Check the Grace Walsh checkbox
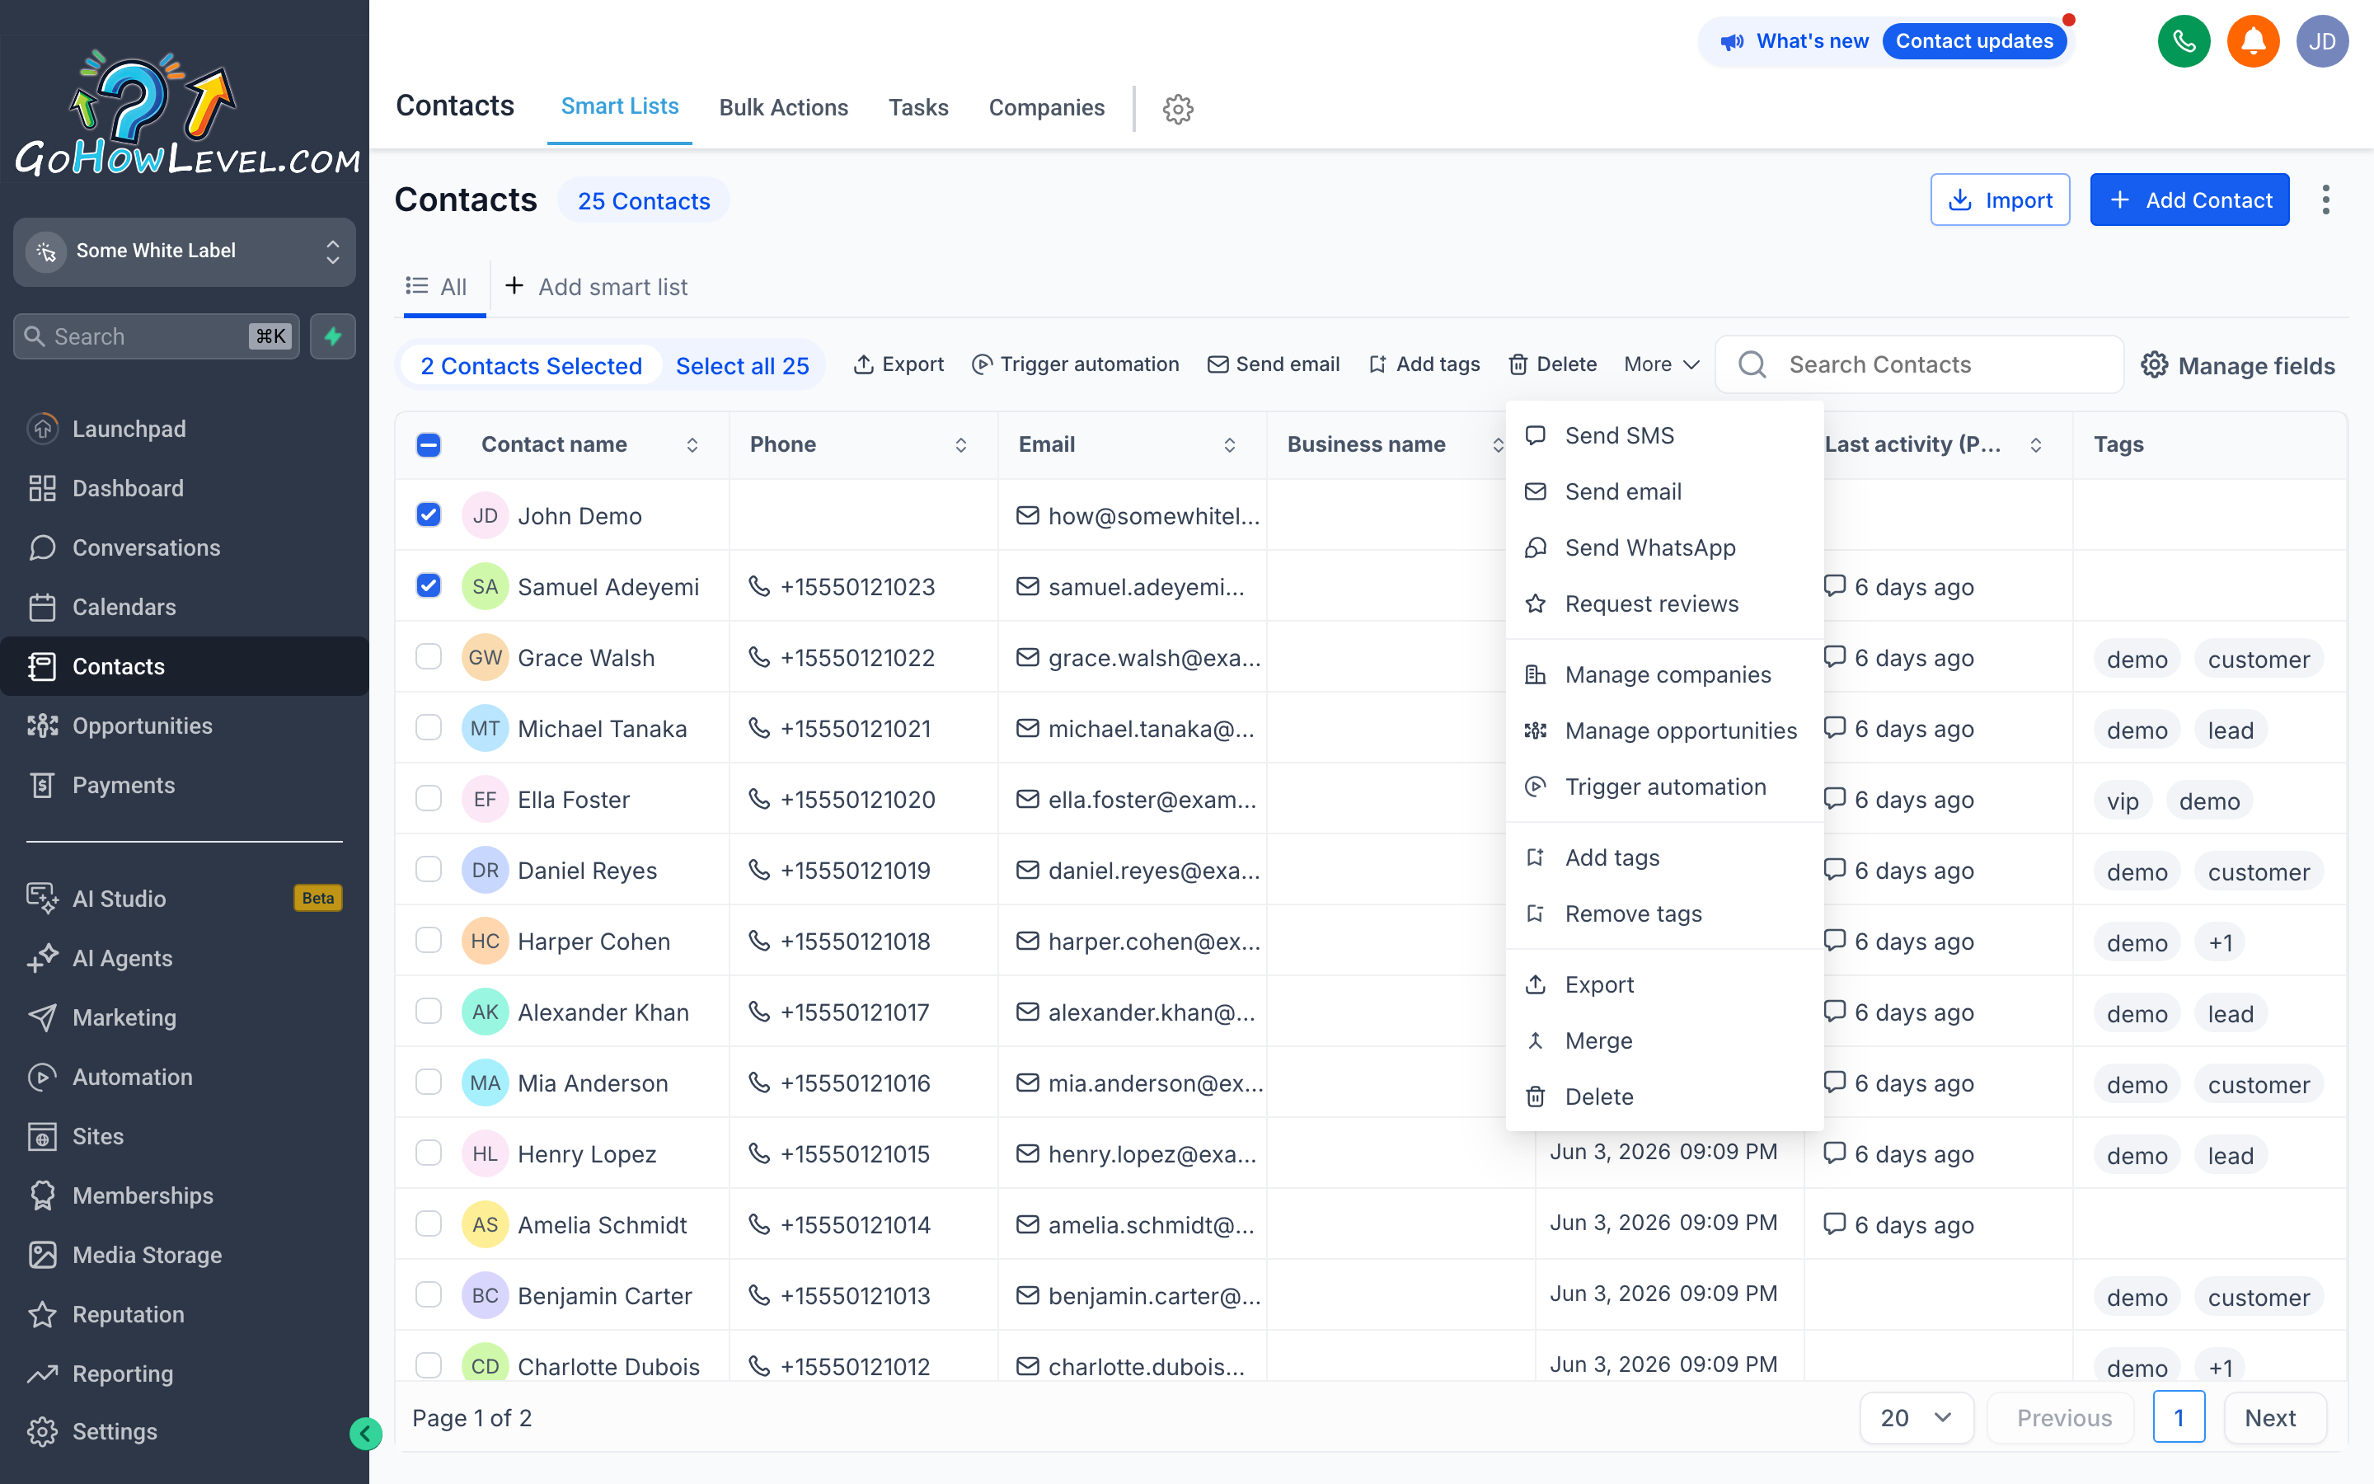The height and width of the screenshot is (1484, 2374). tap(429, 656)
